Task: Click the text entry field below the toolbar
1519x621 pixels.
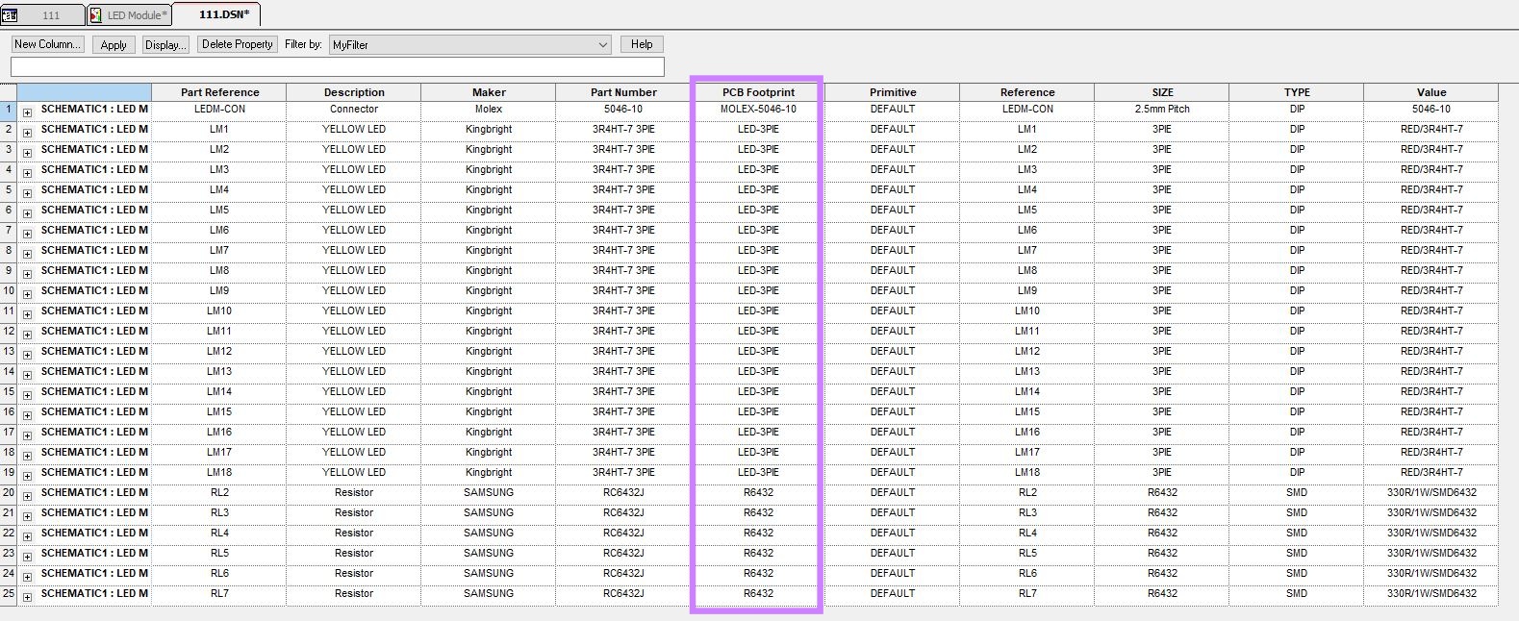Action: click(338, 66)
